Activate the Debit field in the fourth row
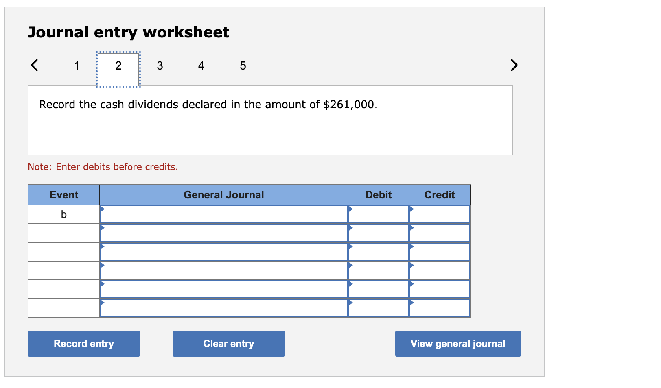 click(379, 270)
